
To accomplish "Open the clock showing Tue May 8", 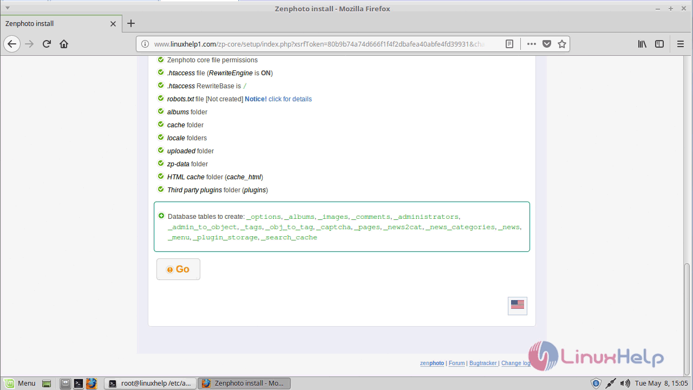I will click(661, 383).
